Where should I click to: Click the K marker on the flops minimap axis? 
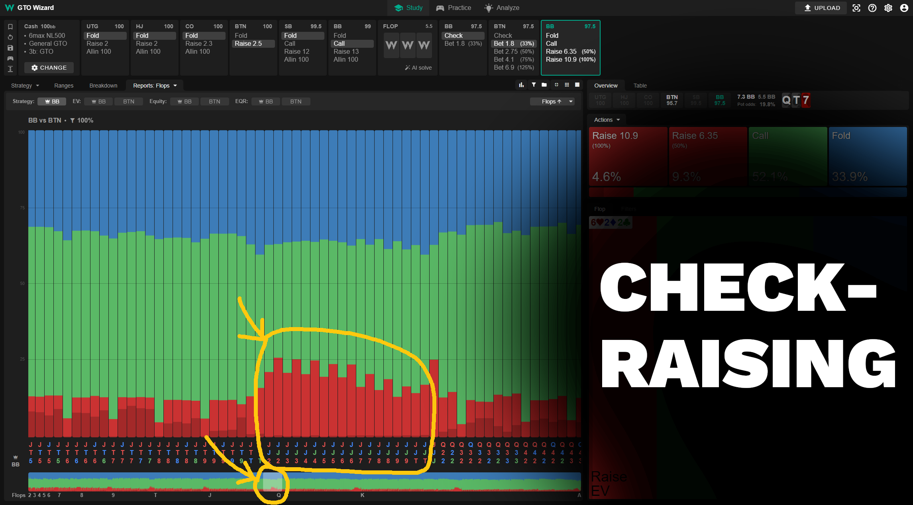point(362,495)
